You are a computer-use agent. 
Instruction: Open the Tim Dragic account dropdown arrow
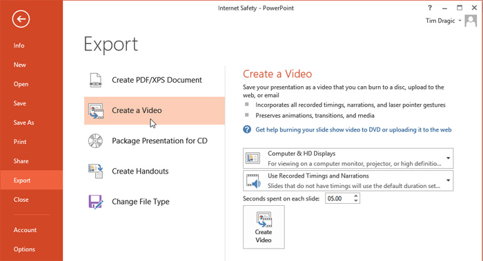[460, 21]
